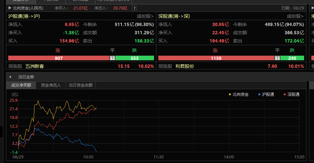
Task: Click green 跌 bar showing 353
Action: point(135,58)
